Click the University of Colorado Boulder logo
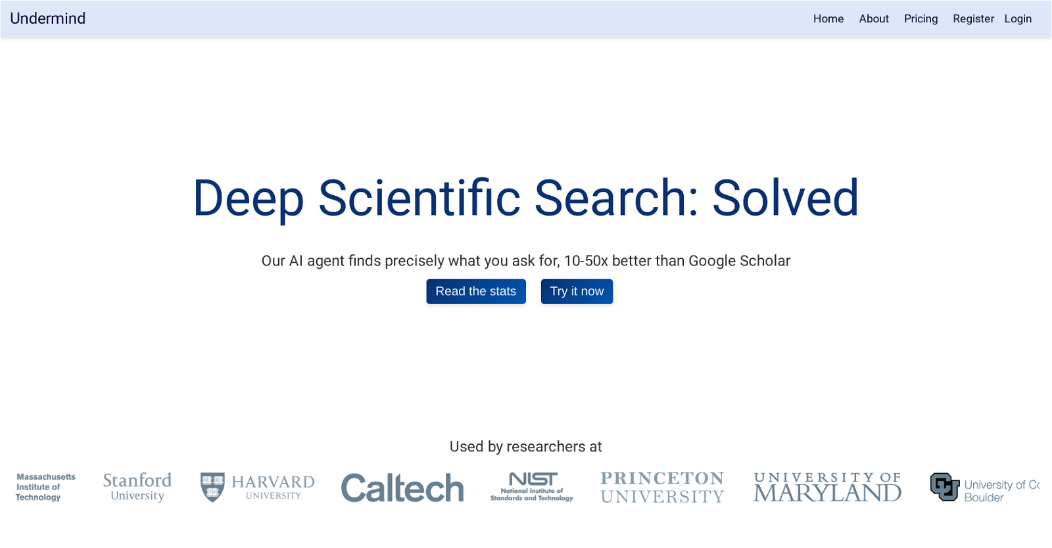 pyautogui.click(x=985, y=488)
